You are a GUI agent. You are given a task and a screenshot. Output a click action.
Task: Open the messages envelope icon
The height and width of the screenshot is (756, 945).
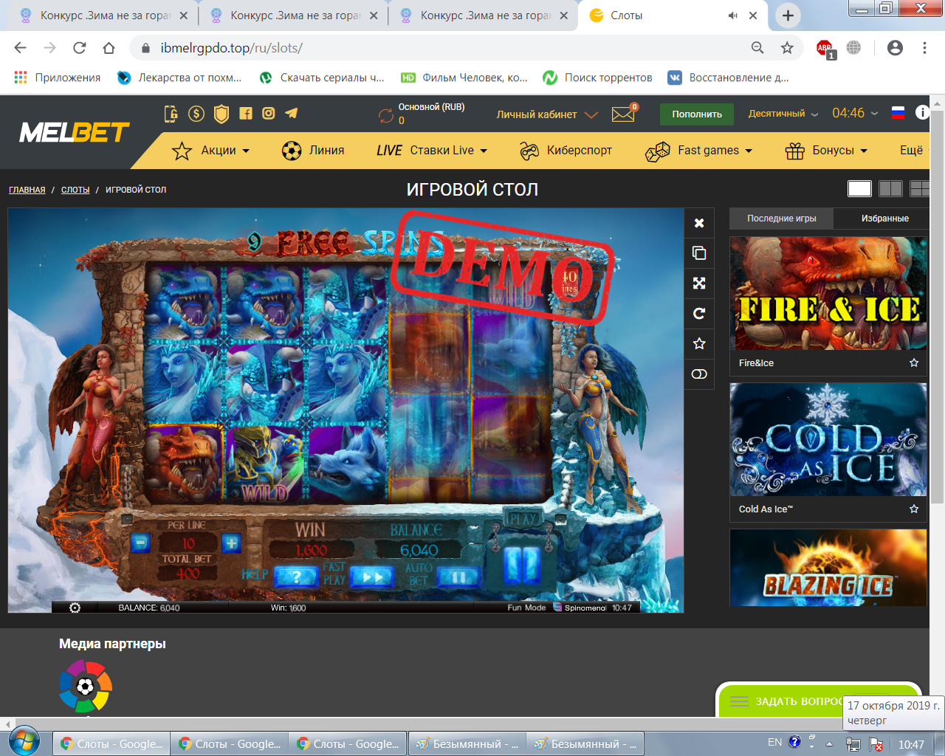[x=623, y=114]
